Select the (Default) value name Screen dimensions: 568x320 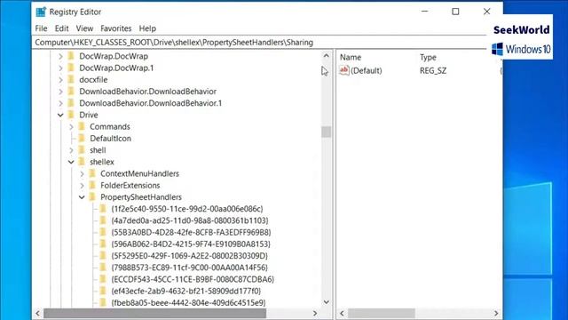(367, 70)
